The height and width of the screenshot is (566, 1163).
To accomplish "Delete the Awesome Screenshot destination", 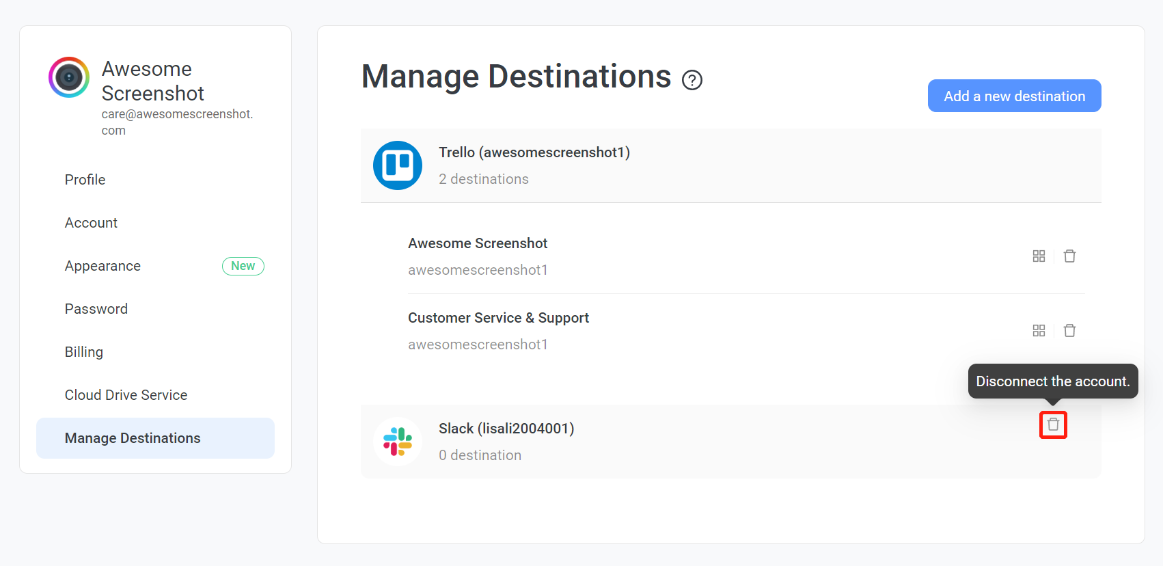I will (x=1070, y=256).
